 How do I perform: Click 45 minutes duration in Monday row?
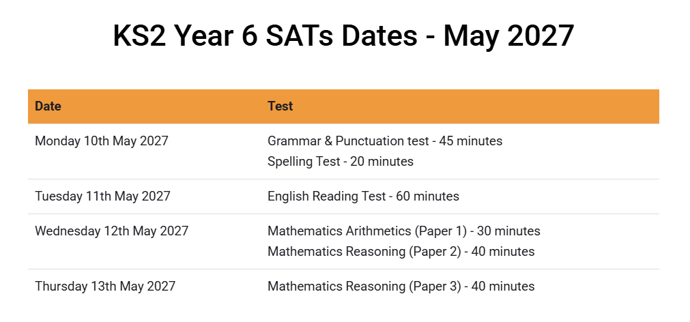pyautogui.click(x=470, y=141)
